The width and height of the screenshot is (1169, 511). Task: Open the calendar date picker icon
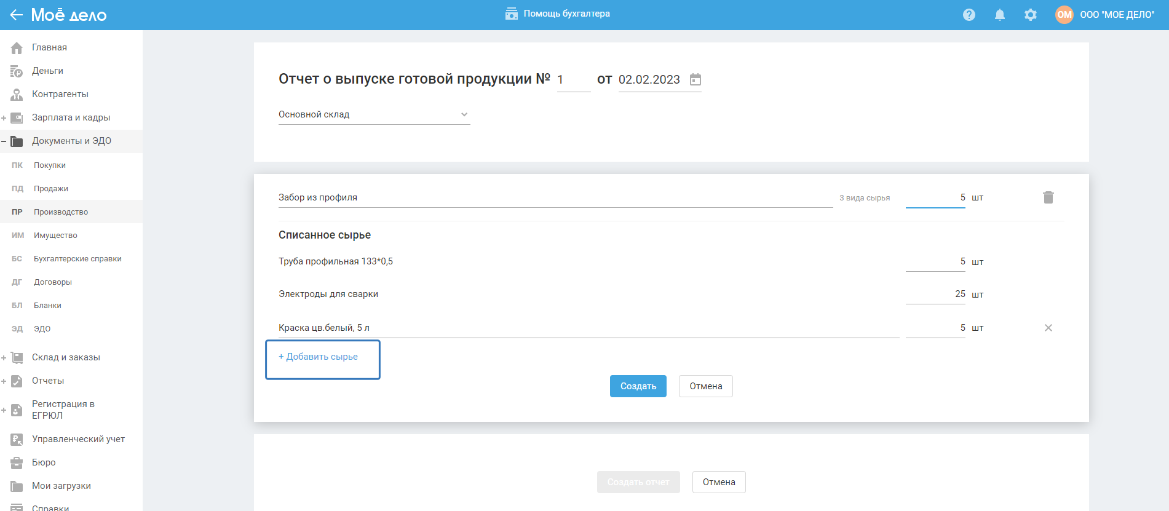(x=695, y=79)
